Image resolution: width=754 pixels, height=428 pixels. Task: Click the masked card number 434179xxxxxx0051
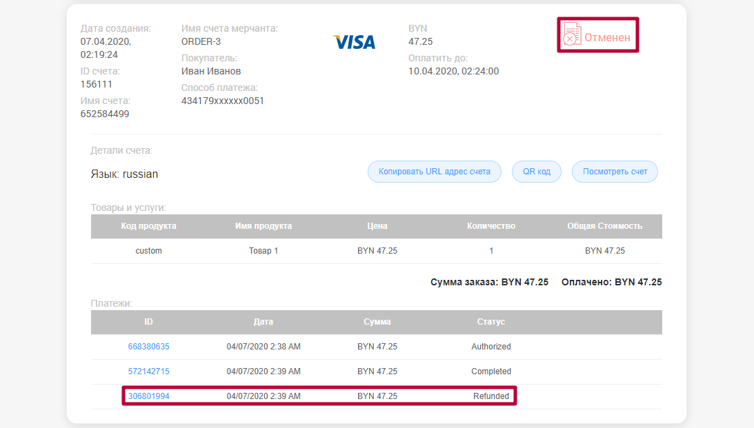tap(222, 101)
